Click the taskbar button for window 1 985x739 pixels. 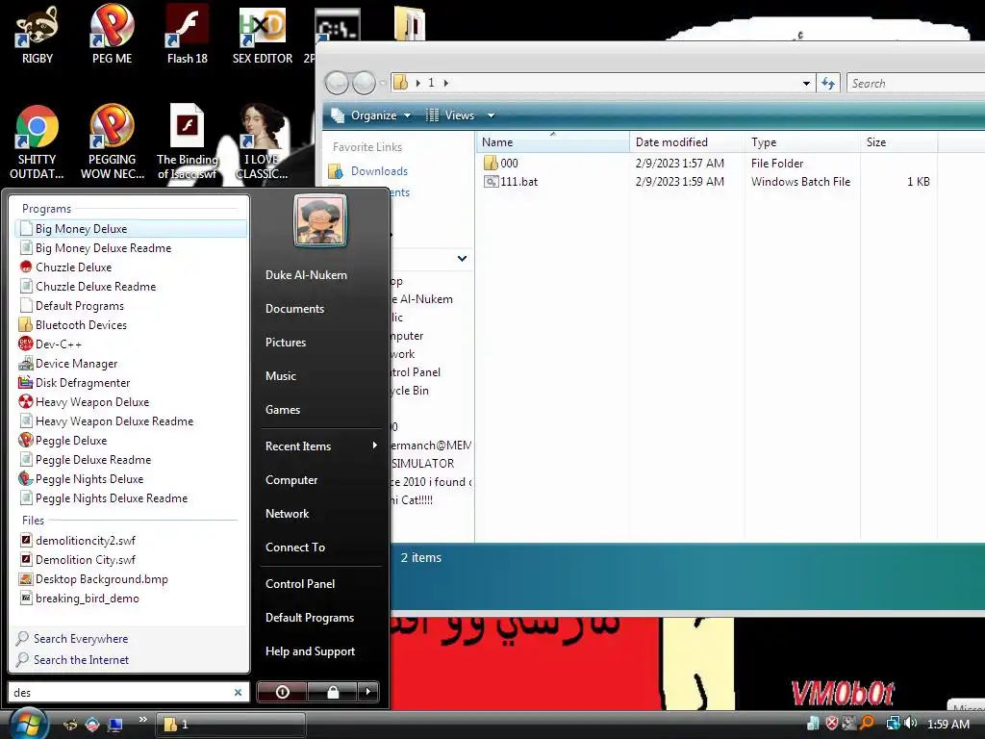231,725
